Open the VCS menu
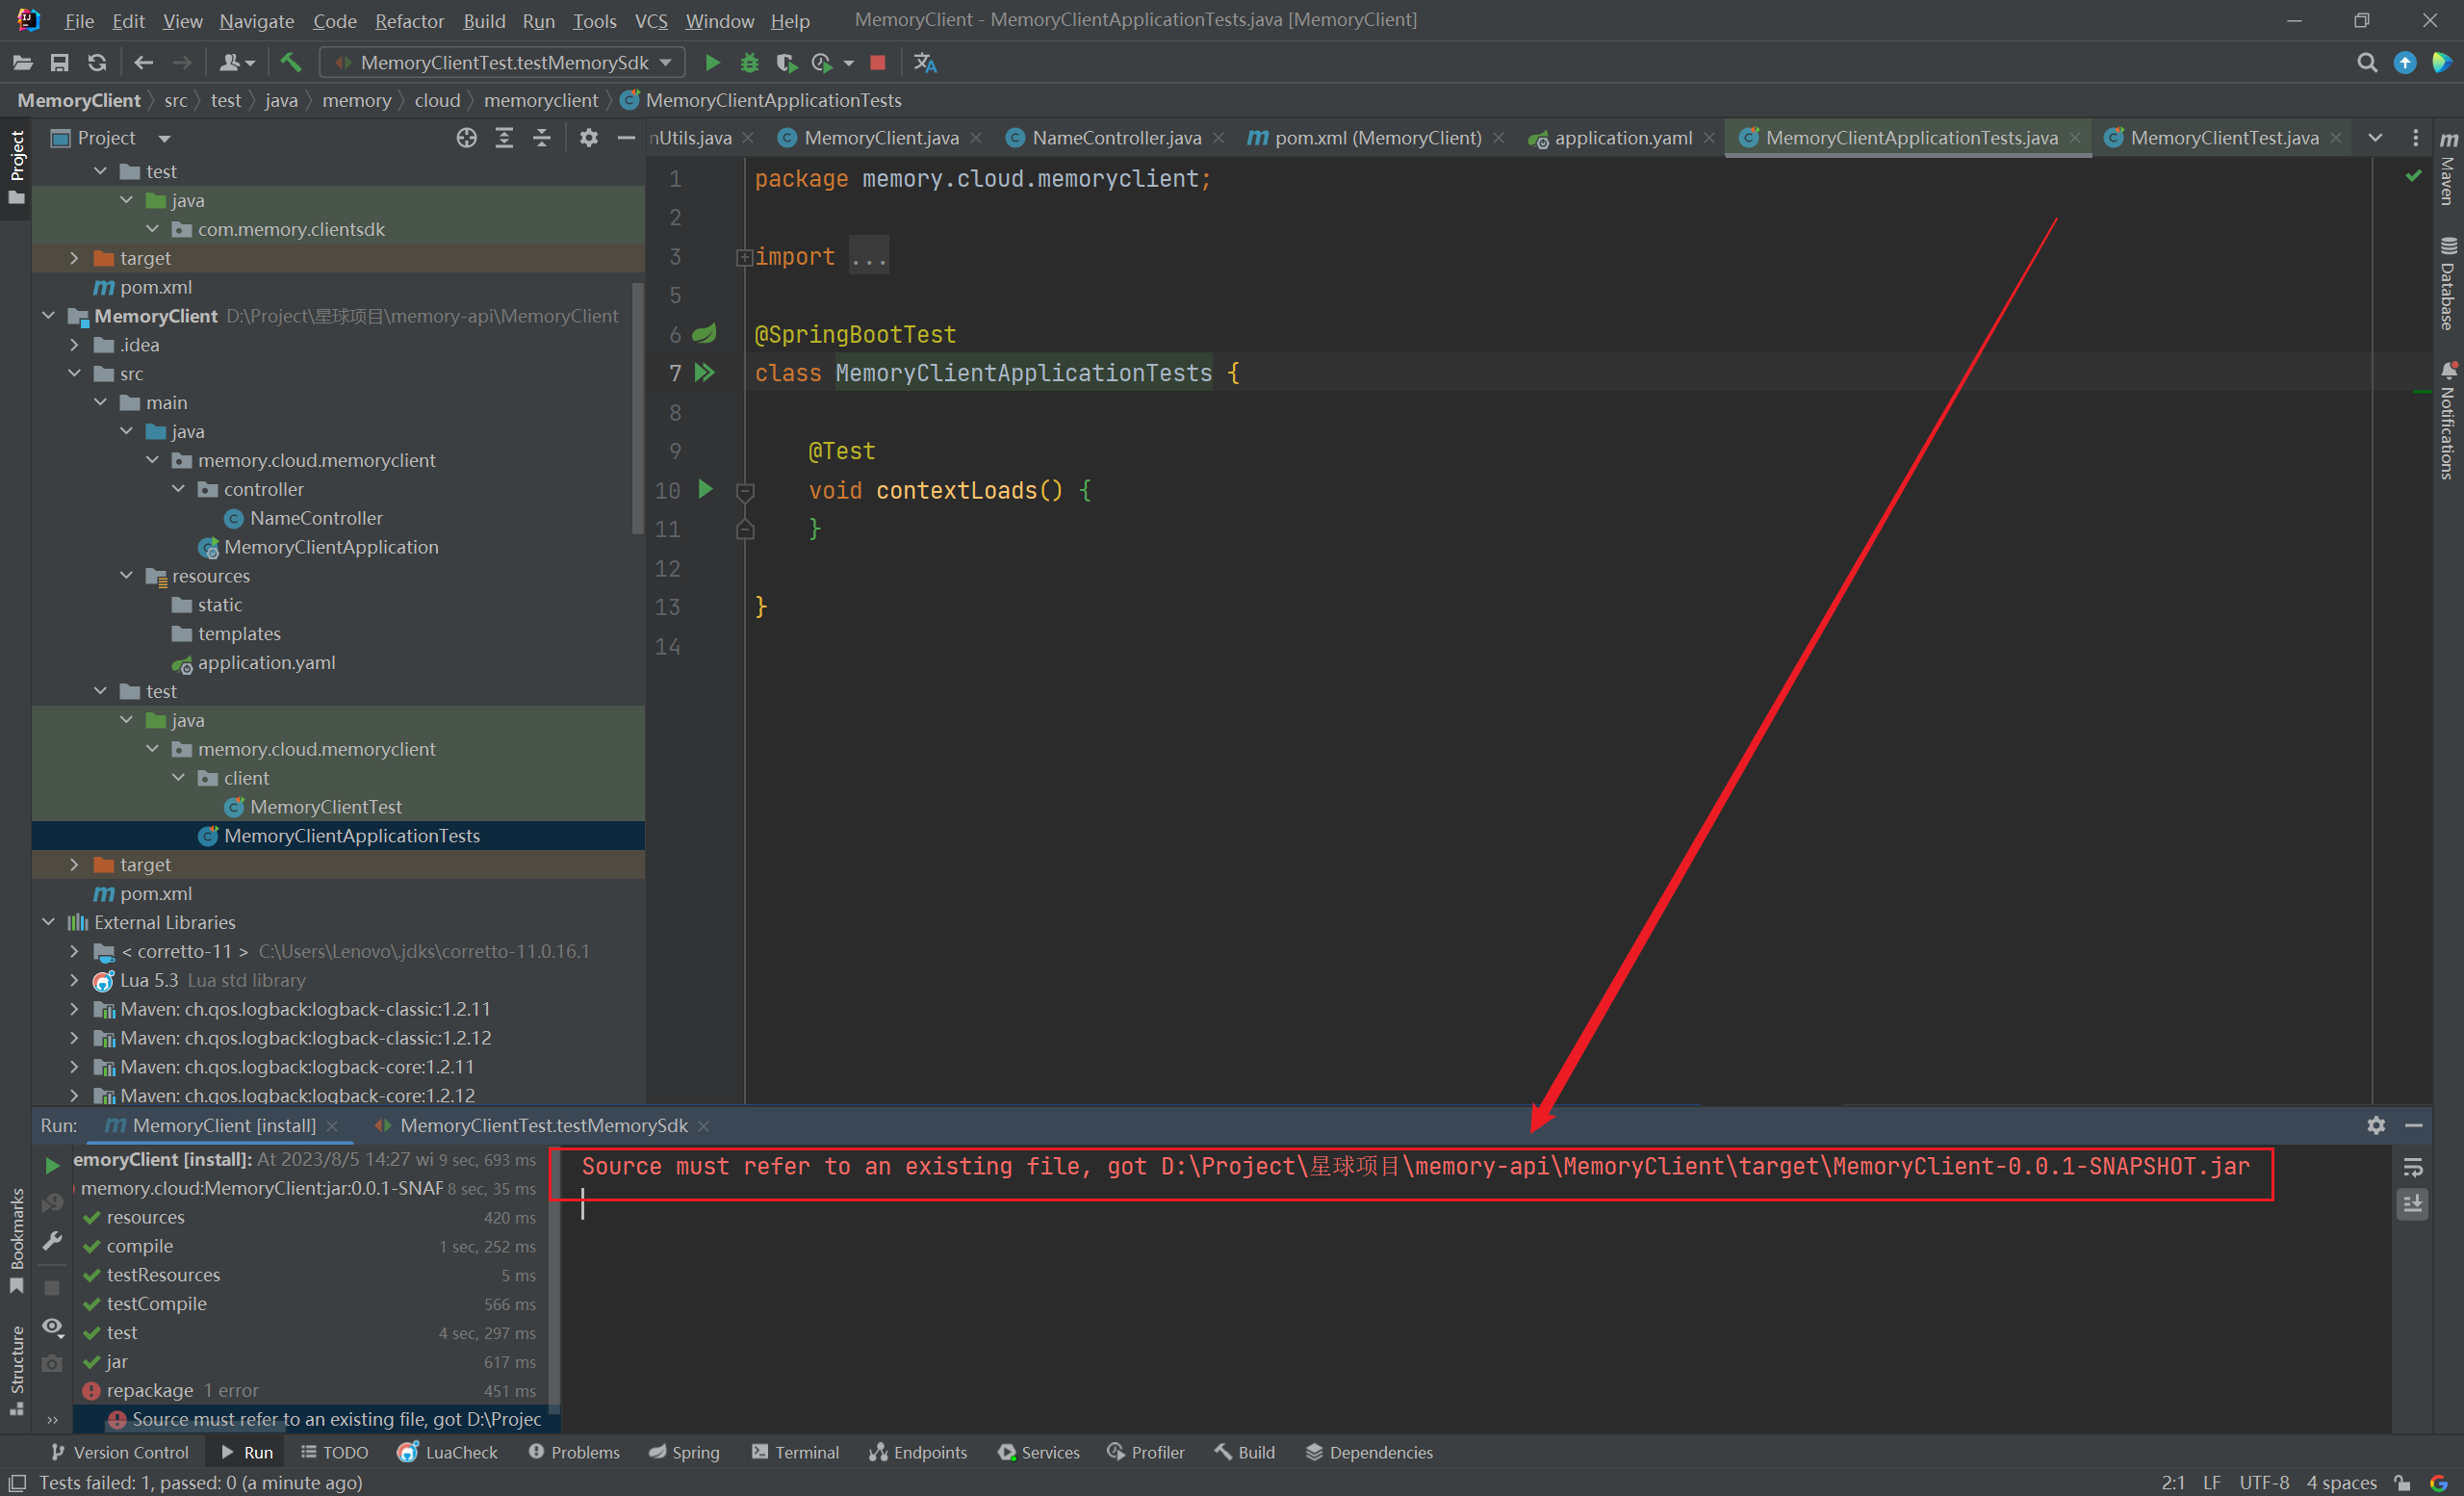 (x=651, y=21)
